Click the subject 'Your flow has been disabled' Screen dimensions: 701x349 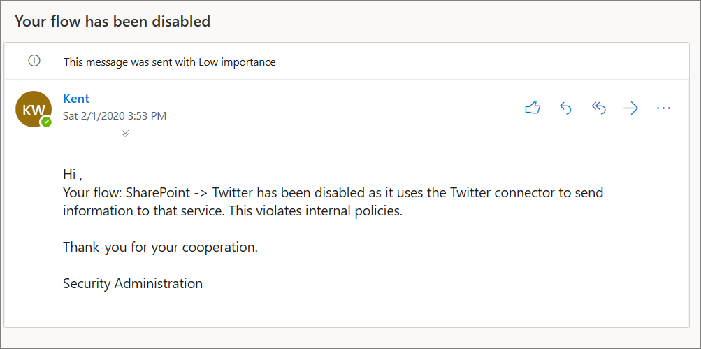pyautogui.click(x=113, y=21)
